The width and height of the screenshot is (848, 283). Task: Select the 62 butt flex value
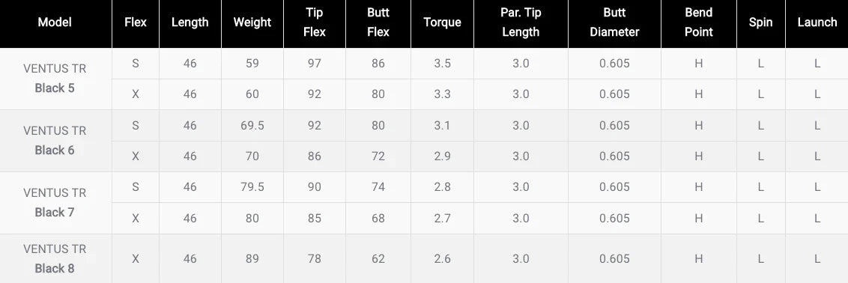[x=378, y=259]
